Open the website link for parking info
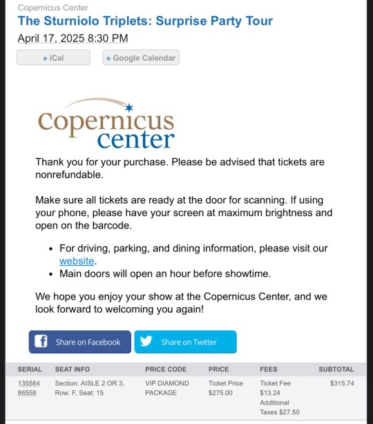Viewport: 373px width, 424px height. [77, 261]
